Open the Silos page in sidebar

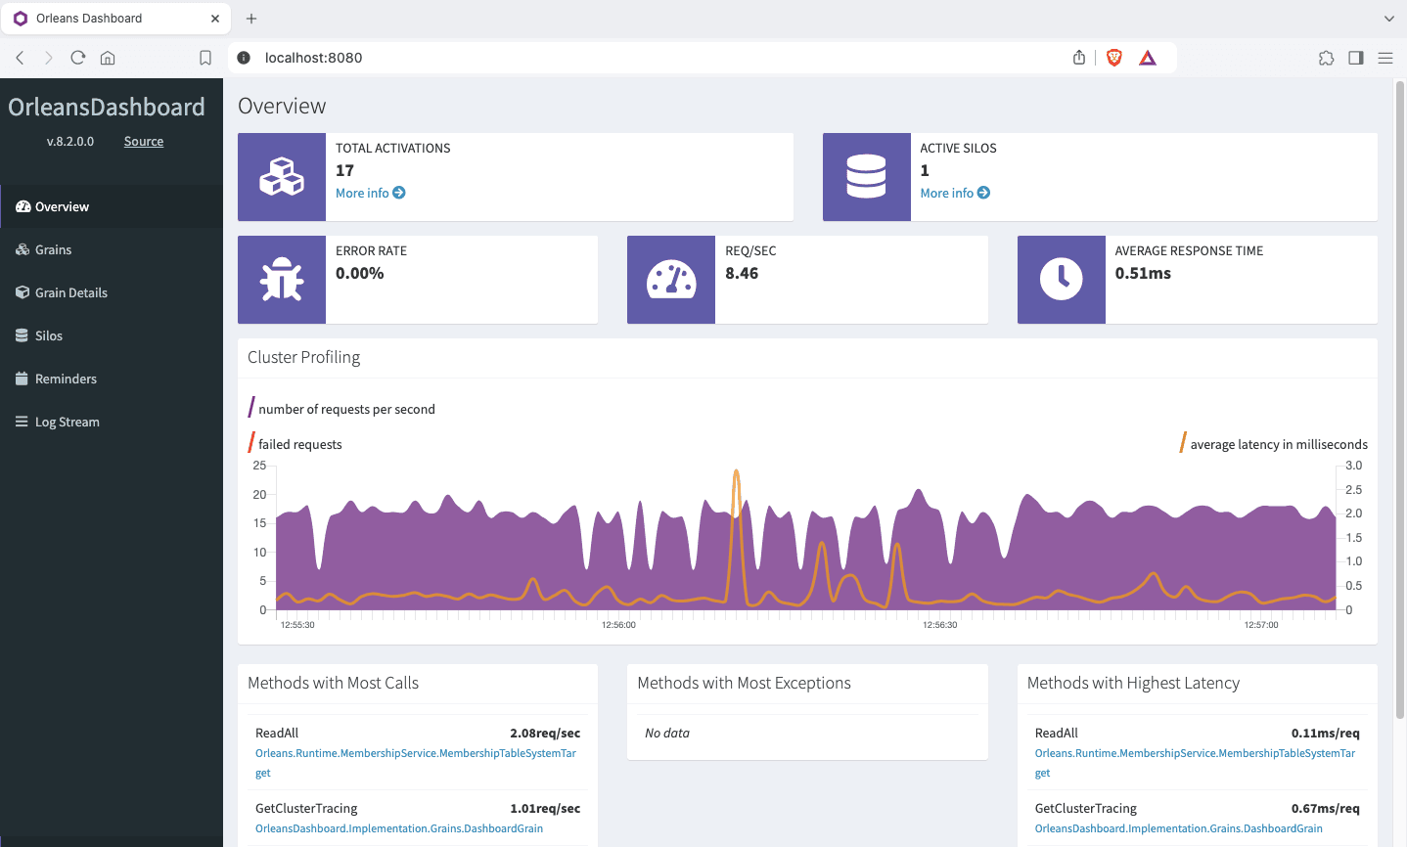pos(112,335)
